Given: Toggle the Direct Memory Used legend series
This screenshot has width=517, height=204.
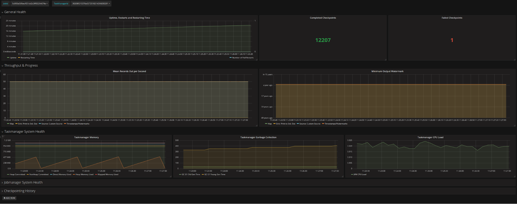Looking at the screenshot, I should [62, 175].
